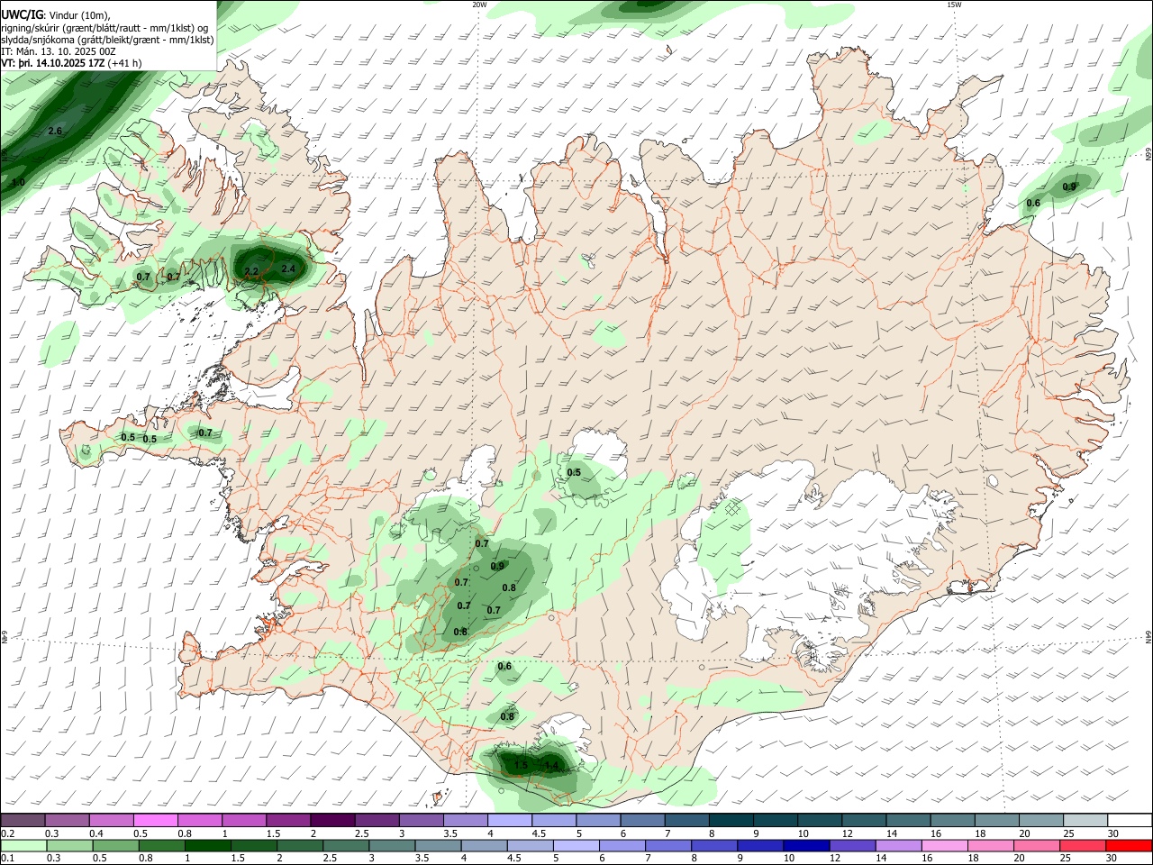Pick the white 30 mm snow legend swatch
This screenshot has height=865, width=1153.
pos(1129,820)
